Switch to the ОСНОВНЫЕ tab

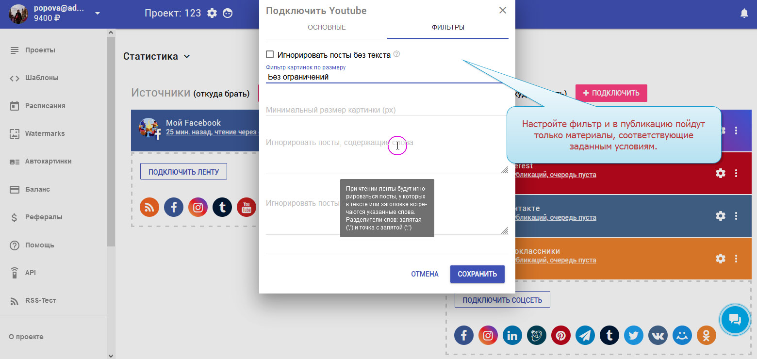[x=327, y=27]
